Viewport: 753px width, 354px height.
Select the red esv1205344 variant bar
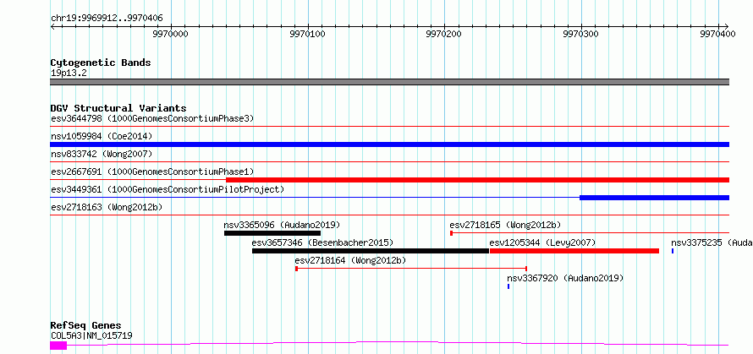[574, 251]
